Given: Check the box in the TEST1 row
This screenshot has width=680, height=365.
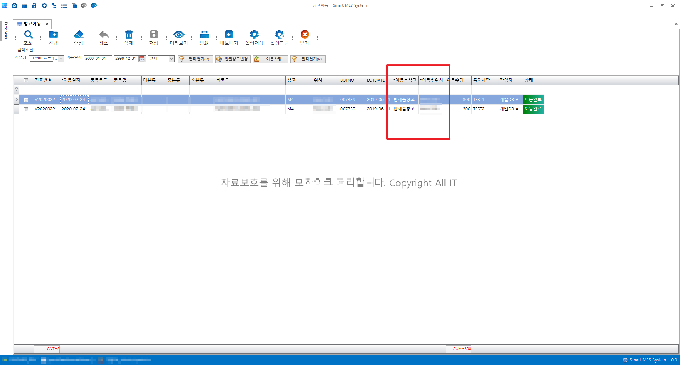Looking at the screenshot, I should point(26,100).
